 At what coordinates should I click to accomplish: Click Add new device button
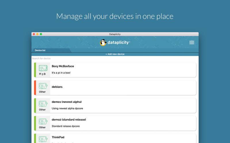tap(115, 54)
